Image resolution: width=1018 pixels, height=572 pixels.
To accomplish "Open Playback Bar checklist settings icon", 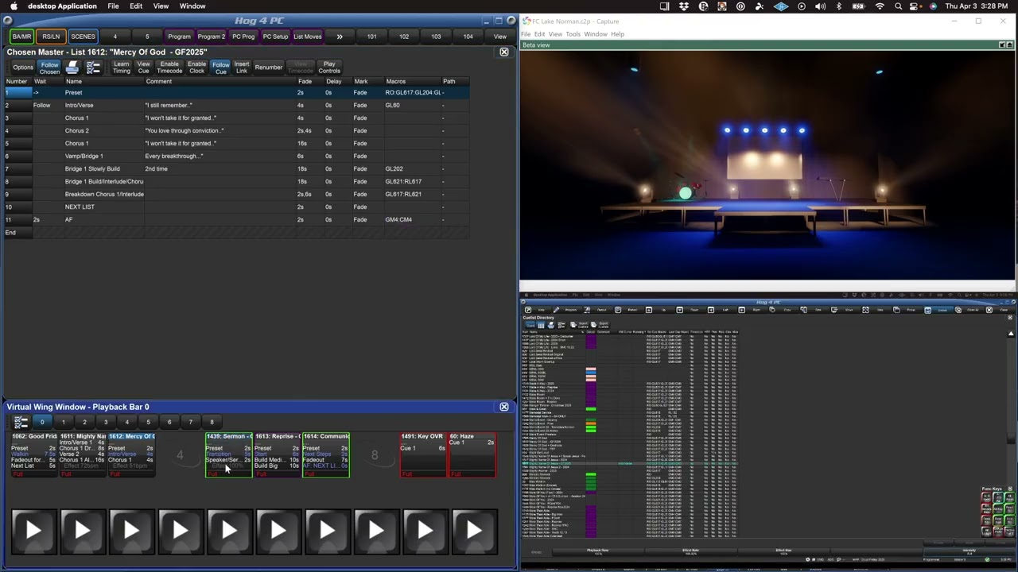I will pyautogui.click(x=21, y=422).
